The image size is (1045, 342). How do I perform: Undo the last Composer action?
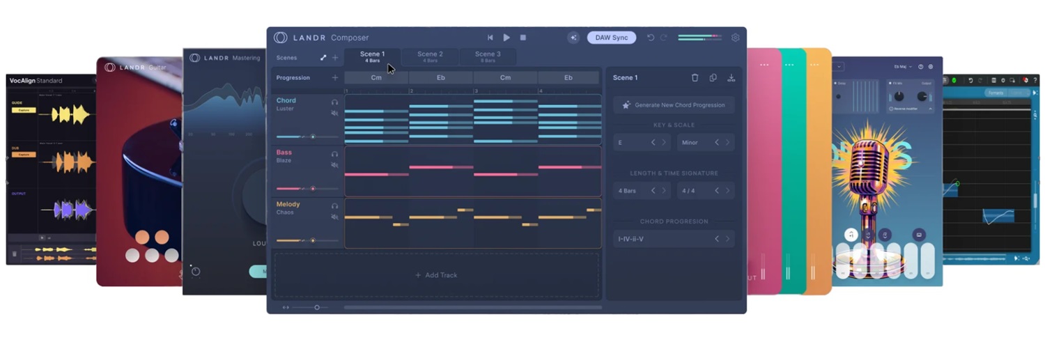651,38
